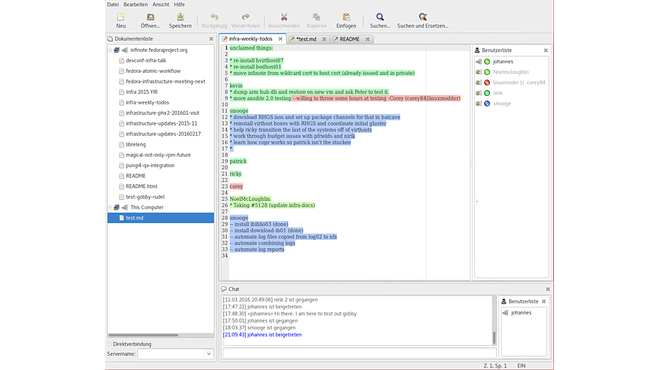Open infrastructure-phx2-201601-visit document
Screen dimensions: 659x370
[x=163, y=113]
